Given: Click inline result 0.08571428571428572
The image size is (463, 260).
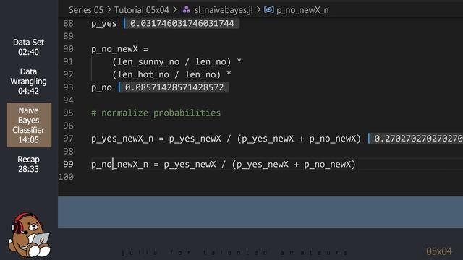Looking at the screenshot, I should [x=174, y=87].
